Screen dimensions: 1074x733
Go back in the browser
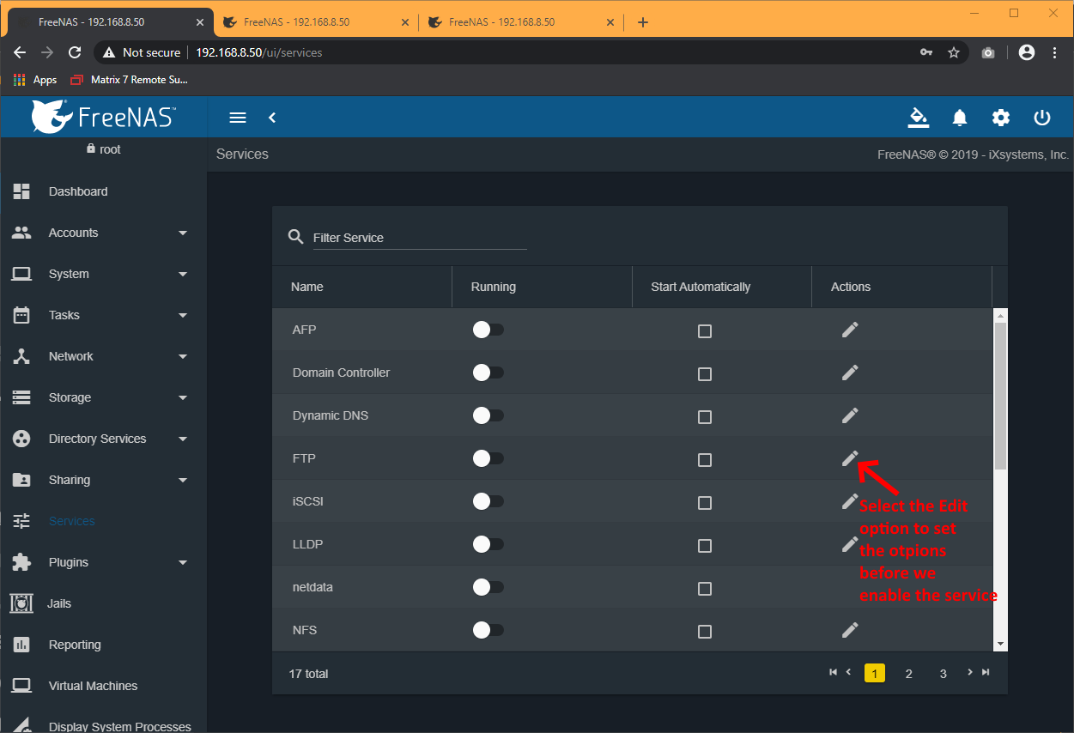20,52
